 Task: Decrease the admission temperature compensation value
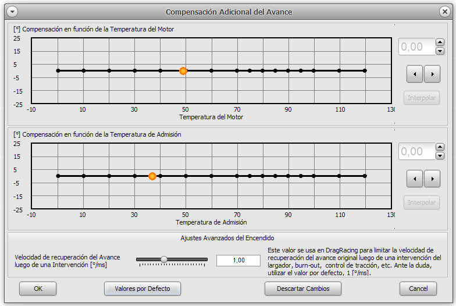pyautogui.click(x=440, y=156)
